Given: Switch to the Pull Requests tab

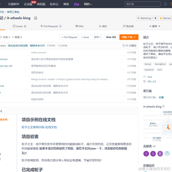Looking at the screenshot, I should pos(51,26).
